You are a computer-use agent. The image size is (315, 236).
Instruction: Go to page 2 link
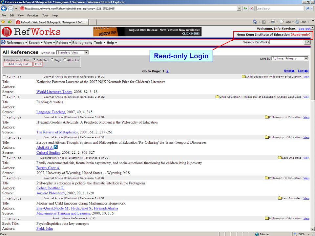(x=167, y=71)
